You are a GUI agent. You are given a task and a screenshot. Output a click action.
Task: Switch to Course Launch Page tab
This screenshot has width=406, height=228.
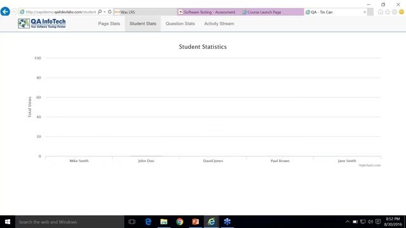coord(272,12)
